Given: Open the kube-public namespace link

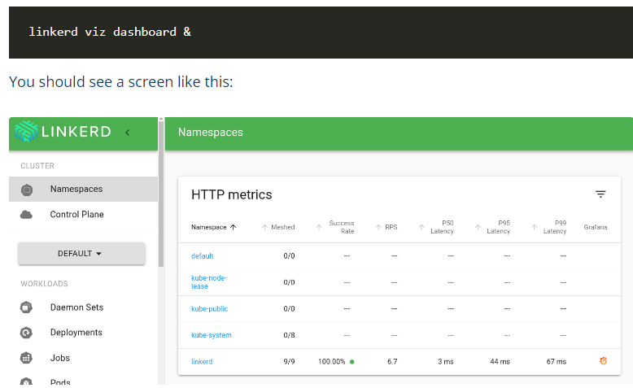Looking at the screenshot, I should coord(209,309).
